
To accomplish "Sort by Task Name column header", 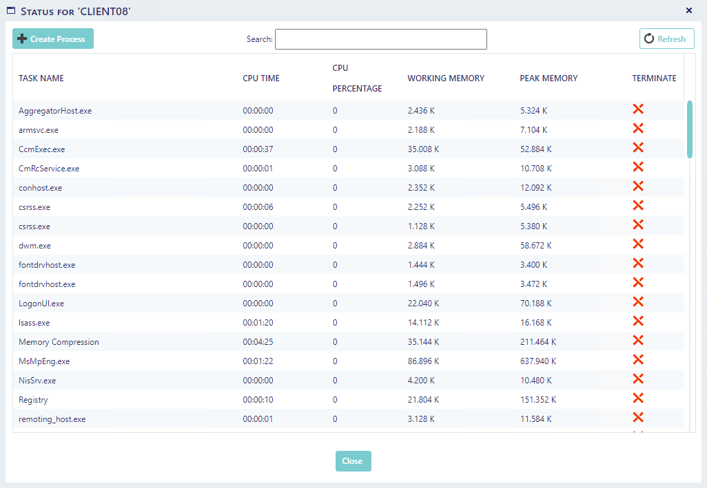I will [x=41, y=78].
